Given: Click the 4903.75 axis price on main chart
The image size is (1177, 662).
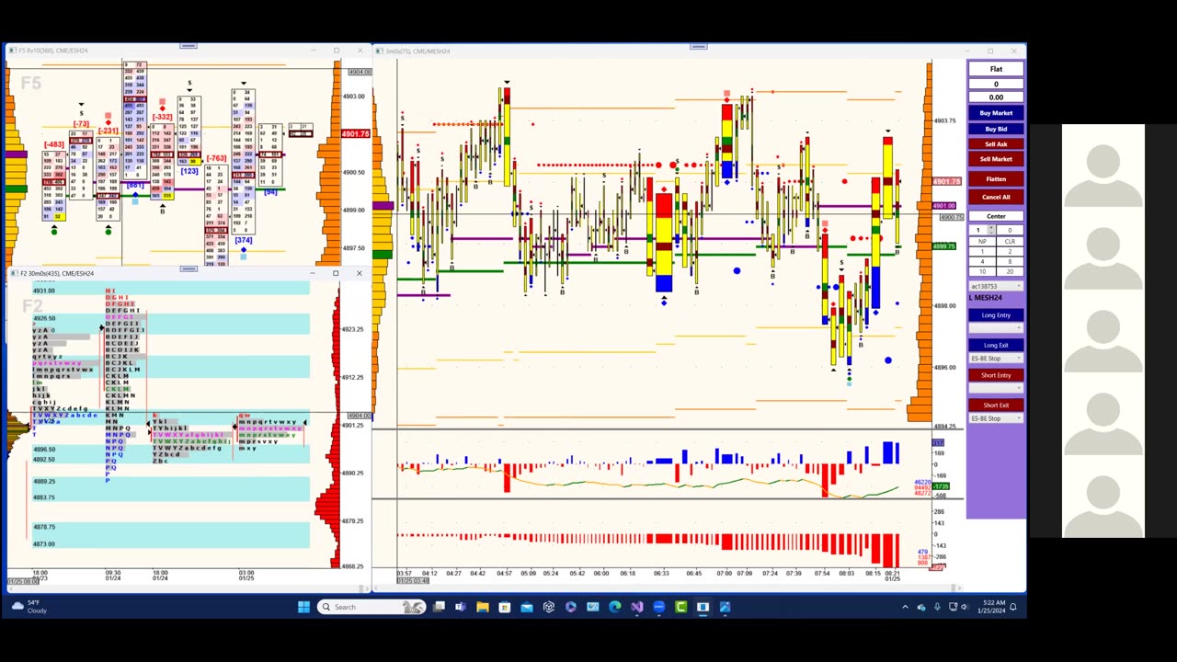Looking at the screenshot, I should pyautogui.click(x=944, y=120).
